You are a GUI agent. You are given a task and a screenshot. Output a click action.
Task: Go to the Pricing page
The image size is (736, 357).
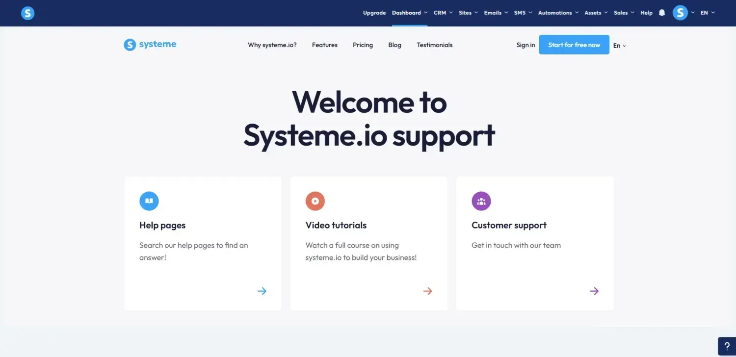coord(363,45)
